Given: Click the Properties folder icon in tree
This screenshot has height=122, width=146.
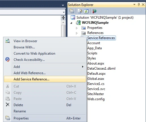Looking at the screenshot, I should click(84, 28).
